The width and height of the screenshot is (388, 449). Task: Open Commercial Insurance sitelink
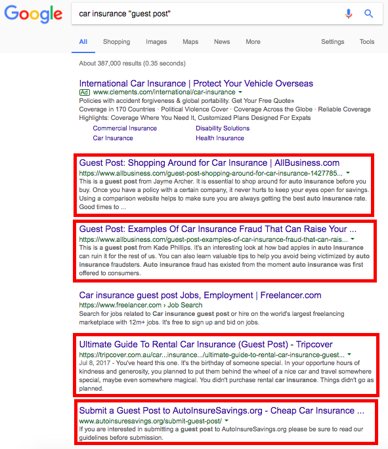(125, 128)
